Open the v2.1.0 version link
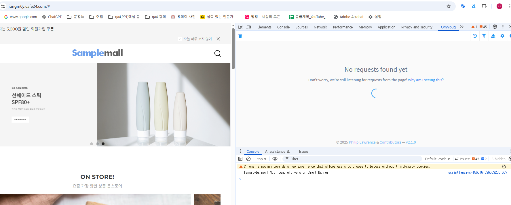The width and height of the screenshot is (511, 205). click(x=411, y=142)
